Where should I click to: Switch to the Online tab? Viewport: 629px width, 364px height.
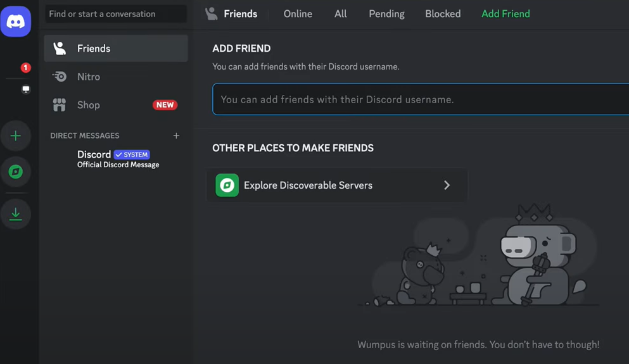(x=298, y=14)
